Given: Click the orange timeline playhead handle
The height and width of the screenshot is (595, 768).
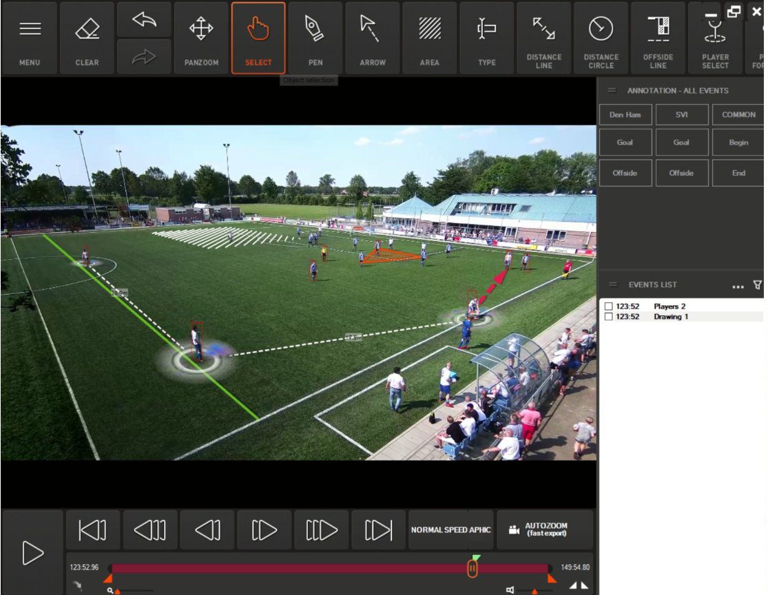Looking at the screenshot, I should click(x=472, y=569).
